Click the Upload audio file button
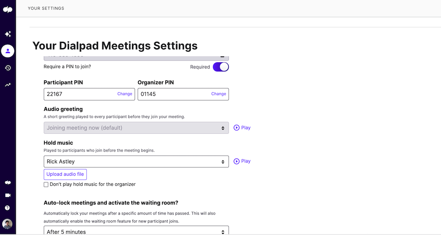 (65, 174)
